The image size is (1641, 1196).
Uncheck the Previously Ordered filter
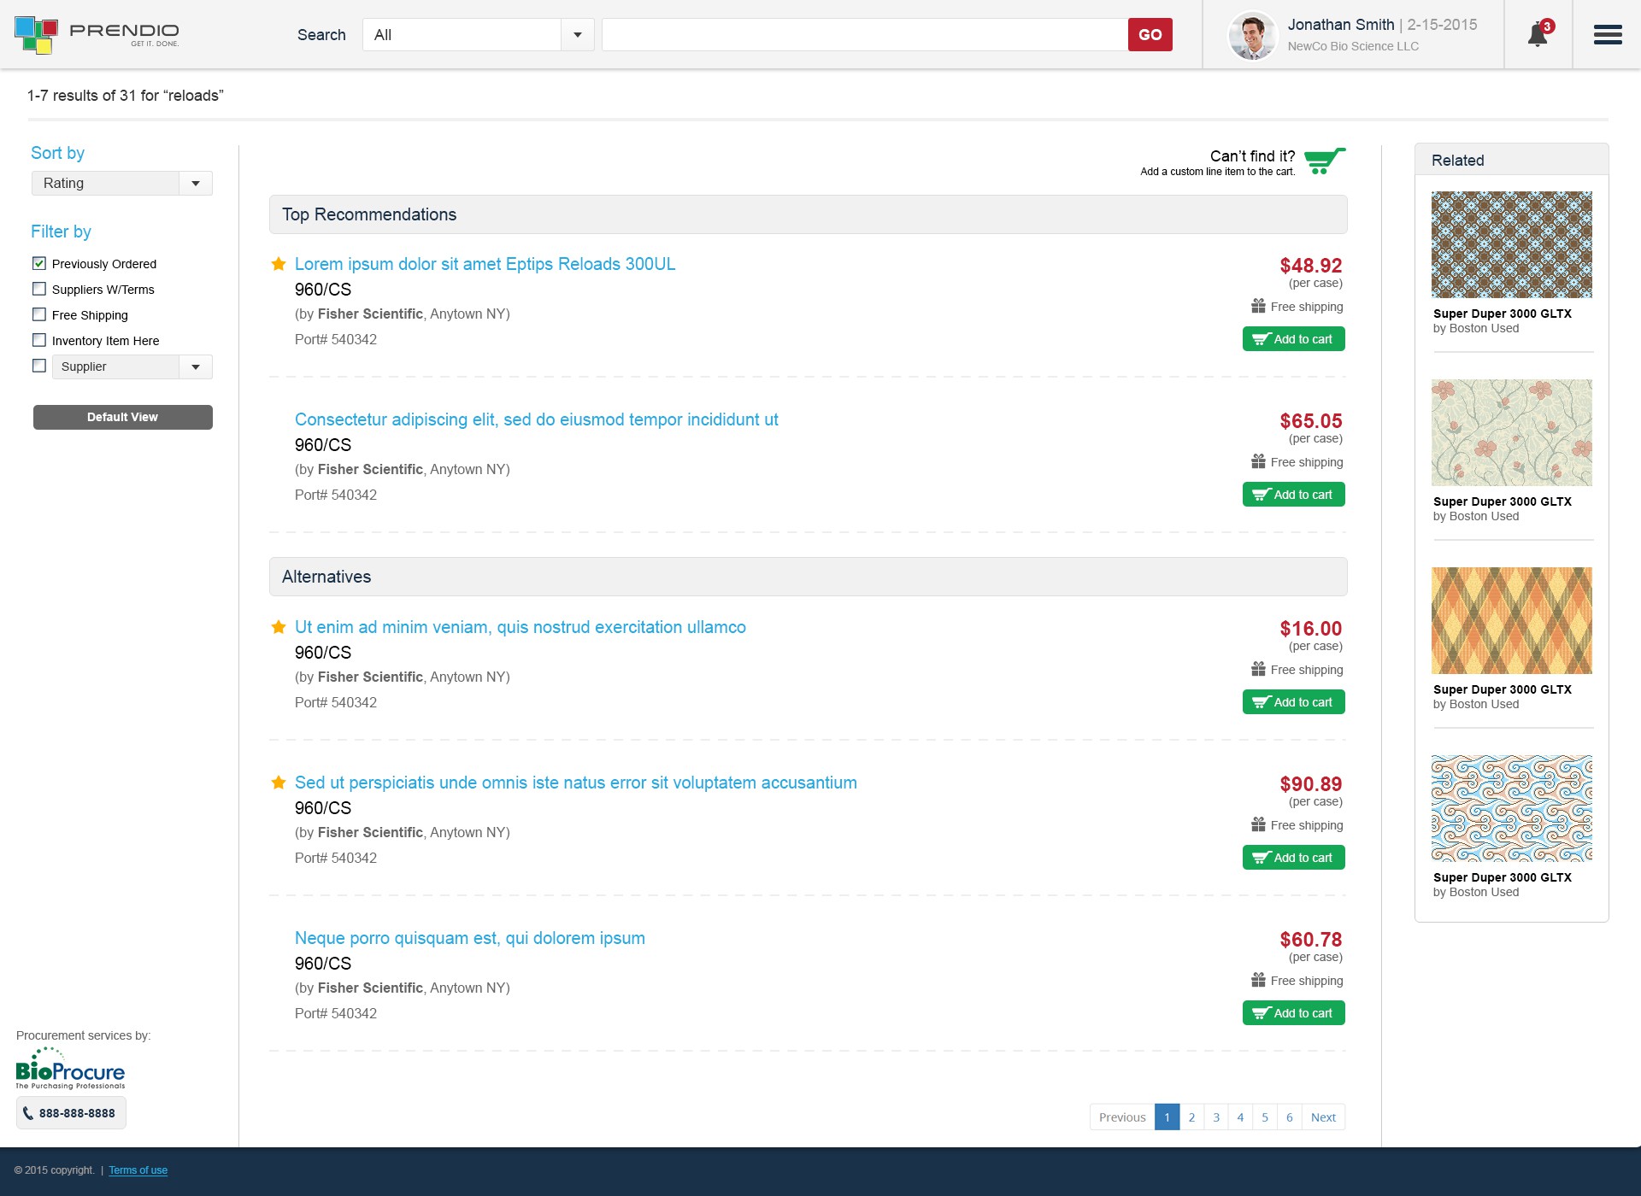point(39,264)
